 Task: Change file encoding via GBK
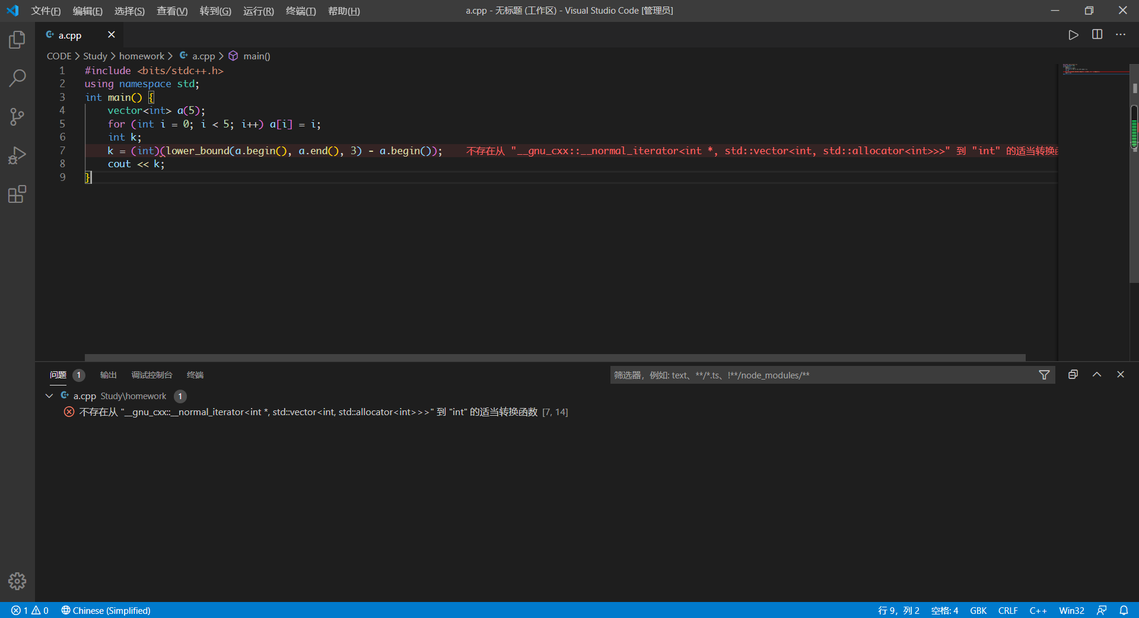978,610
